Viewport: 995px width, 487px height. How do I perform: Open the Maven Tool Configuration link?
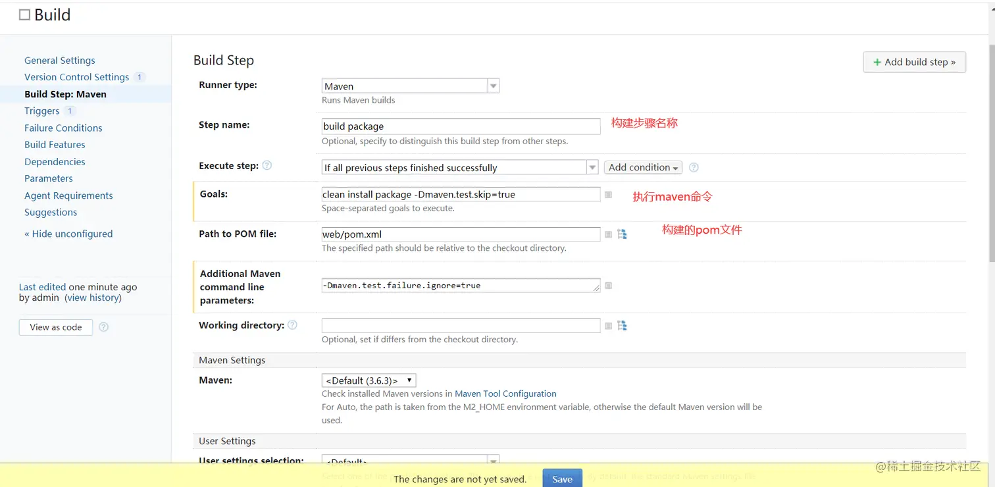[x=505, y=394]
